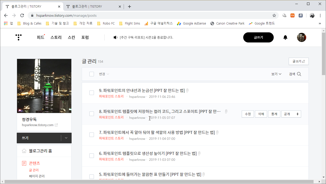Check the box for post 9 안내선과 눈금선

pyautogui.click(x=92, y=93)
